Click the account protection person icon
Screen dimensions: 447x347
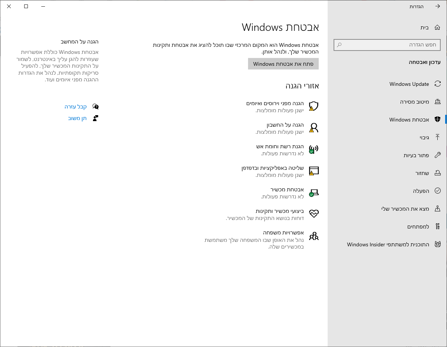[x=314, y=128]
